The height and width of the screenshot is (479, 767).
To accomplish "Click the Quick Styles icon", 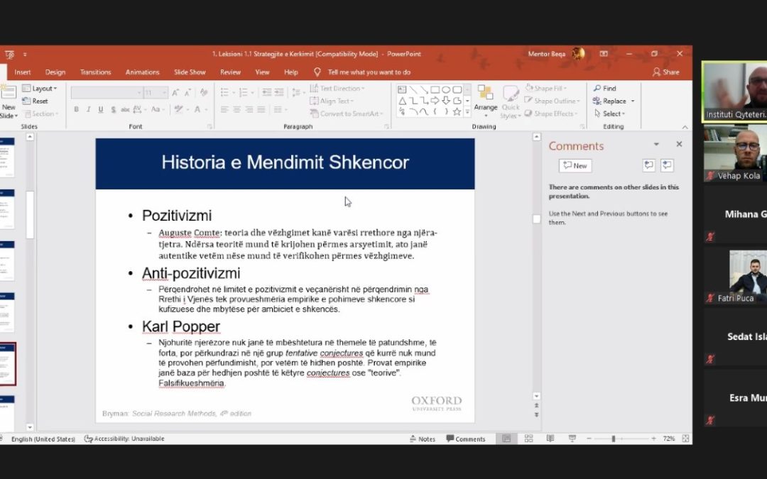I will 510,99.
